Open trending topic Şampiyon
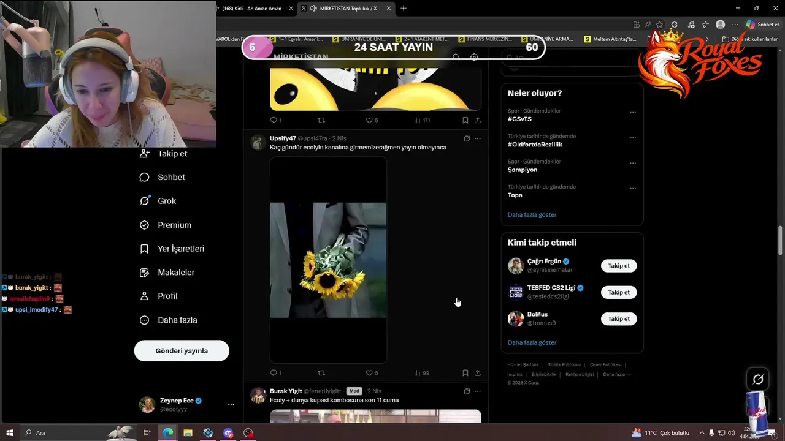The image size is (785, 441). [523, 170]
